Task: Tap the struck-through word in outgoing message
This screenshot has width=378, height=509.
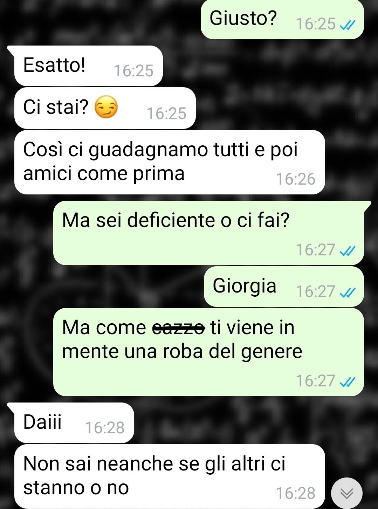Action: pos(179,328)
